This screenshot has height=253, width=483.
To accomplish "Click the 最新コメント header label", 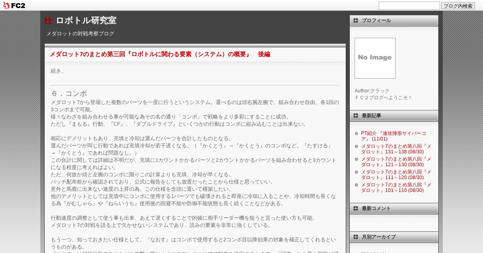I will pyautogui.click(x=376, y=208).
